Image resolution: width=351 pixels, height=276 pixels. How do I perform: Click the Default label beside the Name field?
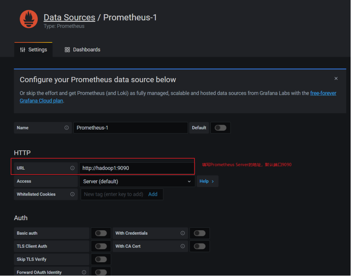[x=199, y=127]
